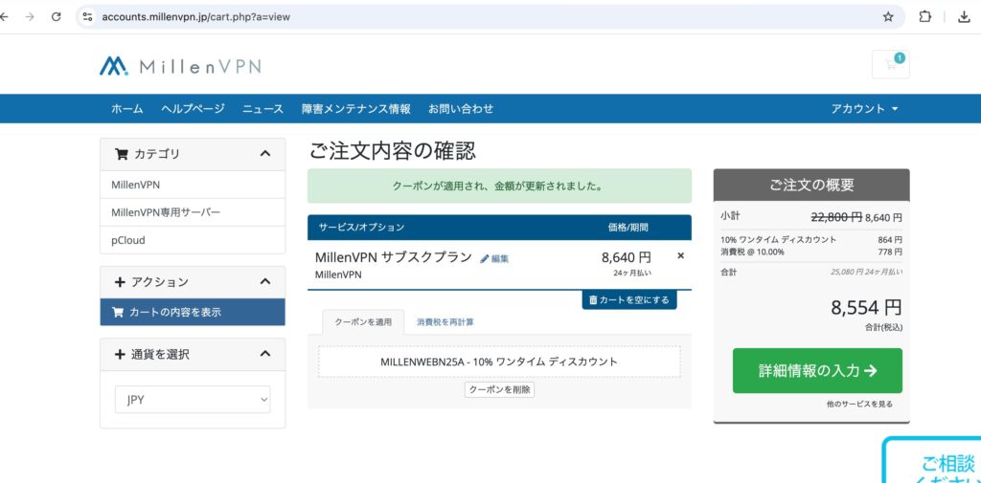Viewport: 981px width, 483px height.
Task: Click the クーポンが適用され green notice message
Action: [x=498, y=186]
